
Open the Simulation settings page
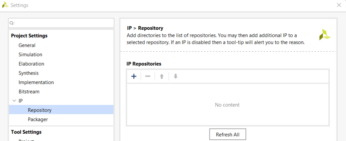click(30, 54)
